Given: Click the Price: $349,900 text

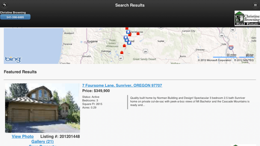Looking at the screenshot, I should (96, 91).
